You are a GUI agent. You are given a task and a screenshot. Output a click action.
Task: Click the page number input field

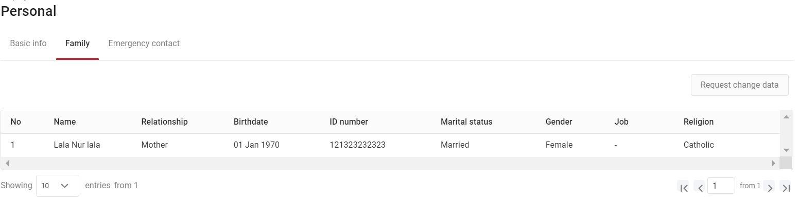pos(721,186)
